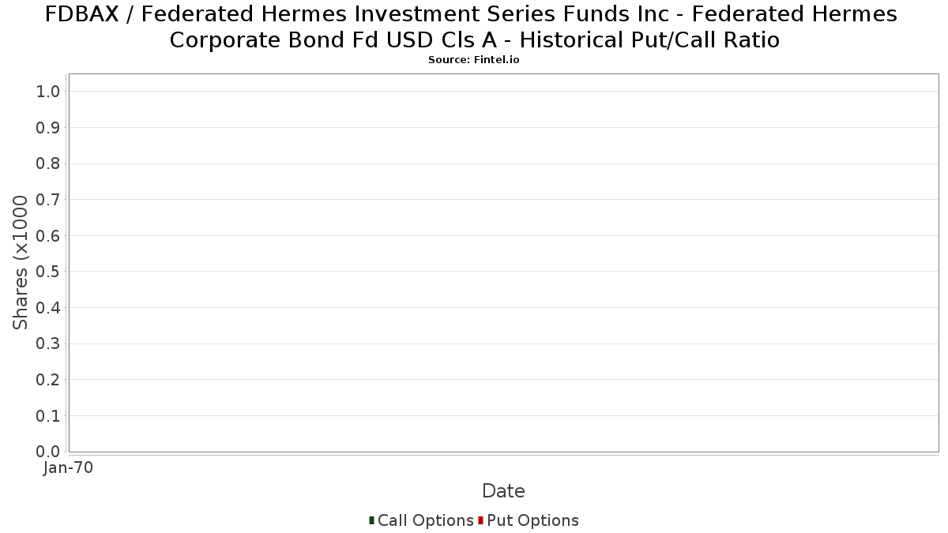Click the 0.0 y-axis tick label
This screenshot has width=948, height=533.
[48, 452]
